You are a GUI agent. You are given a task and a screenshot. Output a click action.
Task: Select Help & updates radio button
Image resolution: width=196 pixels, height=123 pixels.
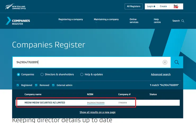coord(82,74)
